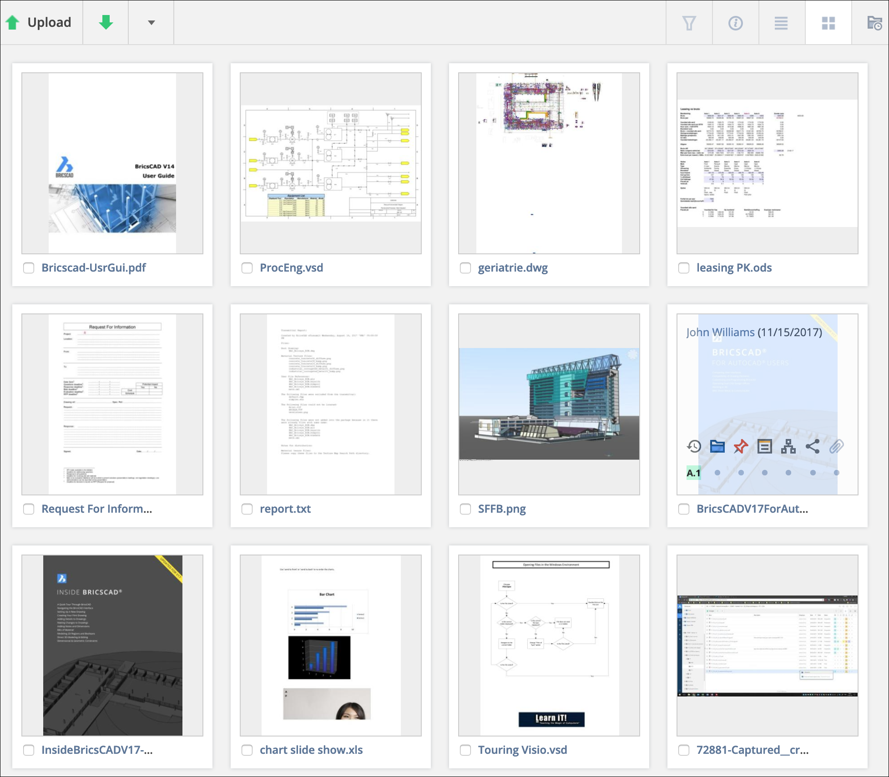Tick the Touring Visio.vsd checkbox
The height and width of the screenshot is (777, 889).
[x=465, y=750]
